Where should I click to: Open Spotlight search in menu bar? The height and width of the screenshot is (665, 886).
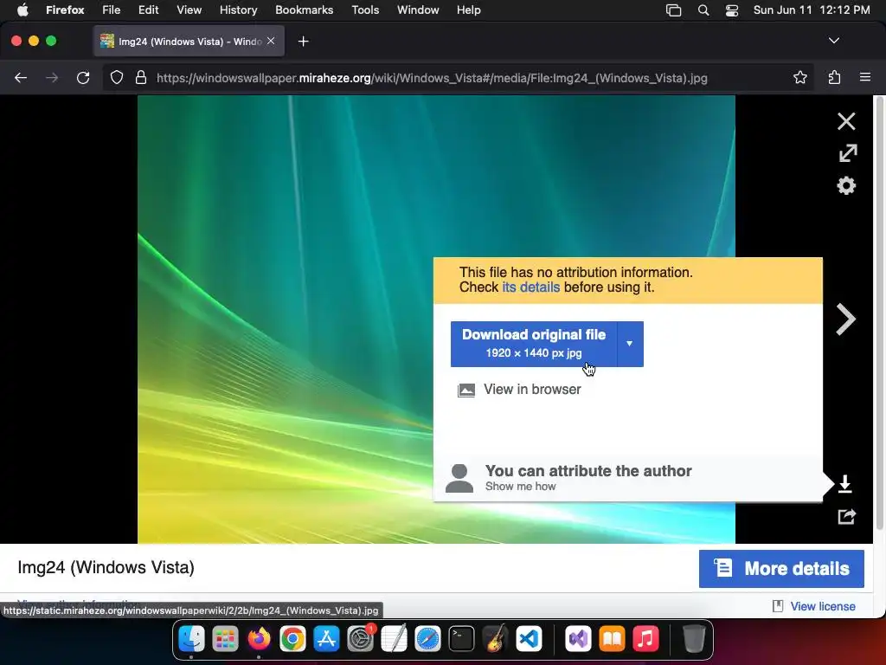(703, 10)
